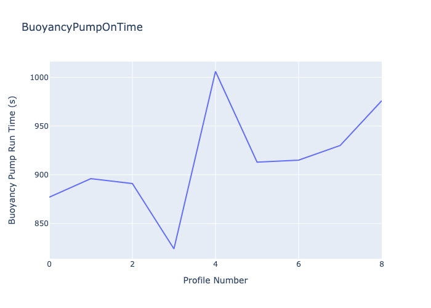Click the 2 x-axis tick label
The width and height of the screenshot is (431, 308).
pyautogui.click(x=132, y=264)
